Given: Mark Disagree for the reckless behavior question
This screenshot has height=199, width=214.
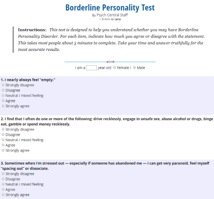Looking at the screenshot, I should point(3,134).
